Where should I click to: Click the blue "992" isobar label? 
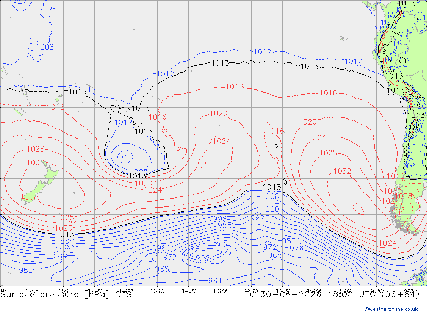pos(257,218)
